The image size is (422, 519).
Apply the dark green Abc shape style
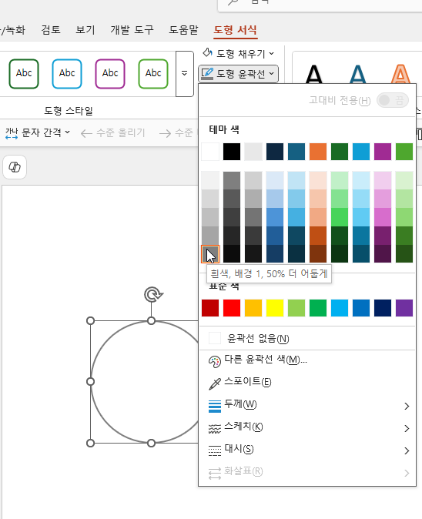pyautogui.click(x=24, y=73)
